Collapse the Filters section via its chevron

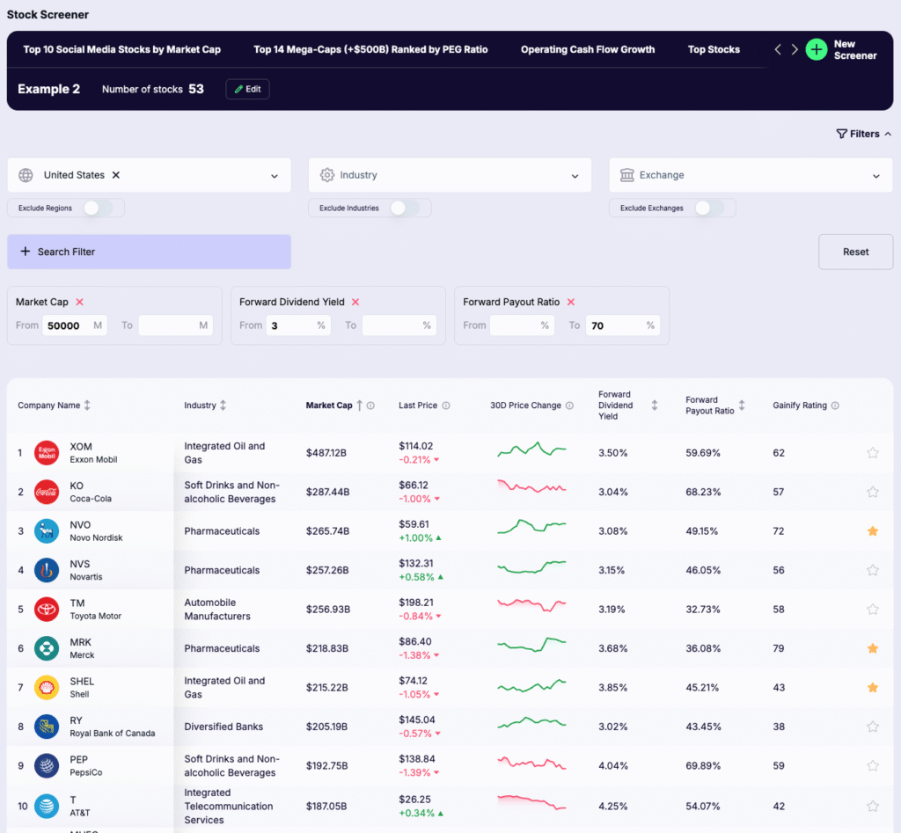coord(888,134)
